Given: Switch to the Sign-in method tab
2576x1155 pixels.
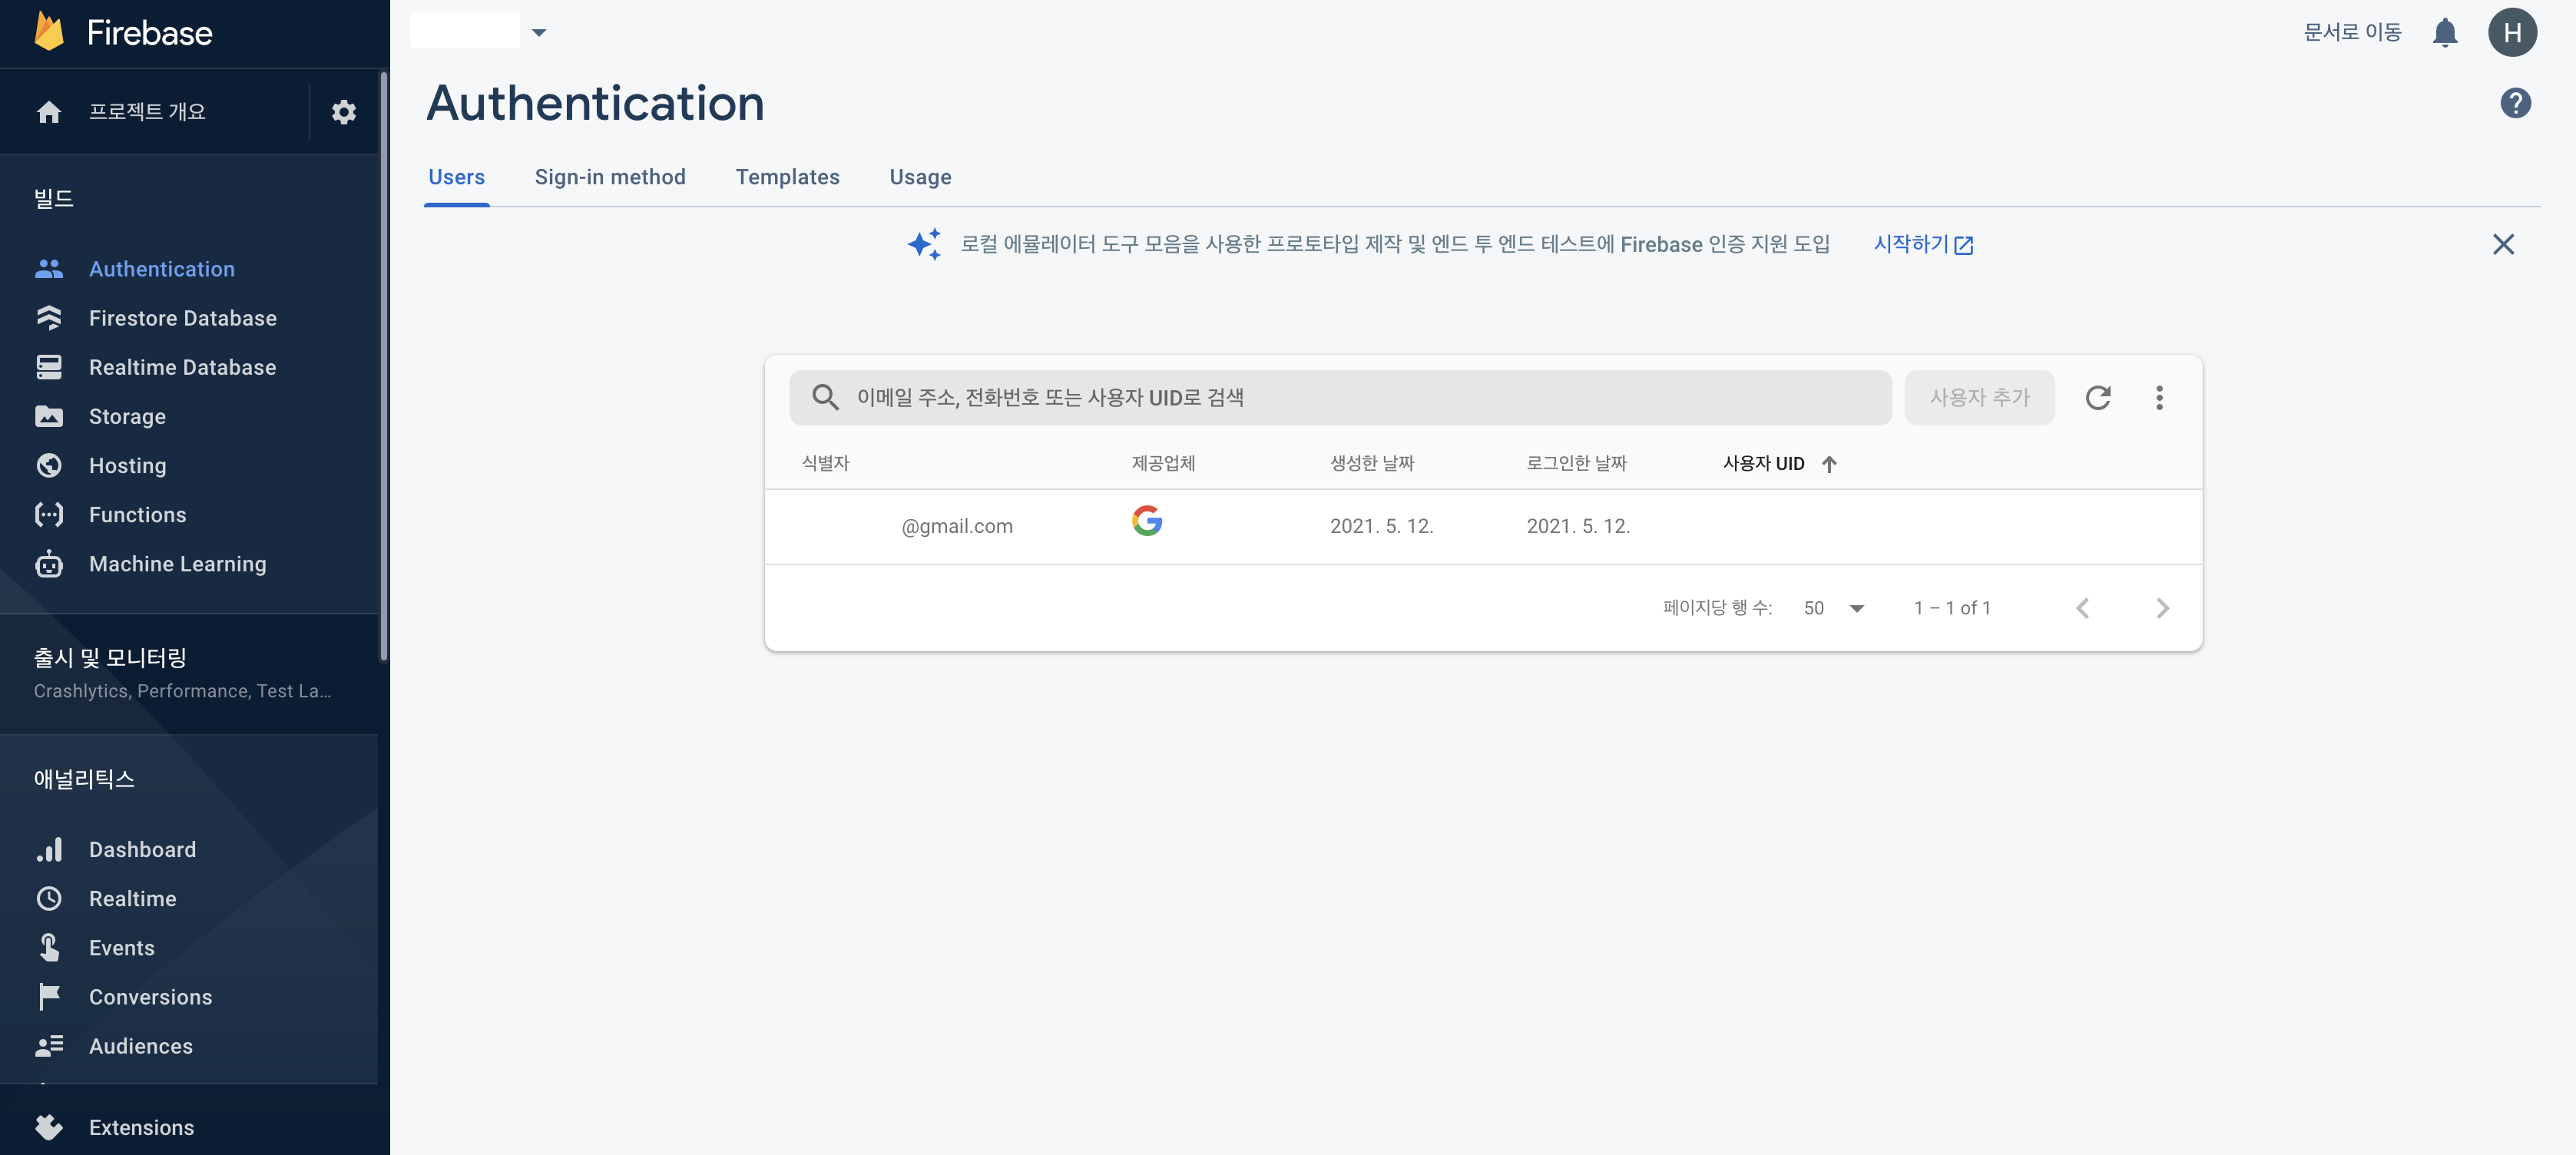Looking at the screenshot, I should click(x=609, y=177).
